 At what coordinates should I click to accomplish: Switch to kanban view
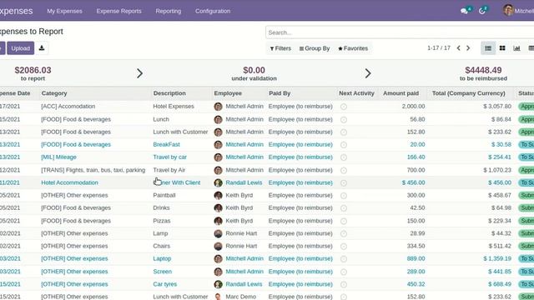[502, 48]
